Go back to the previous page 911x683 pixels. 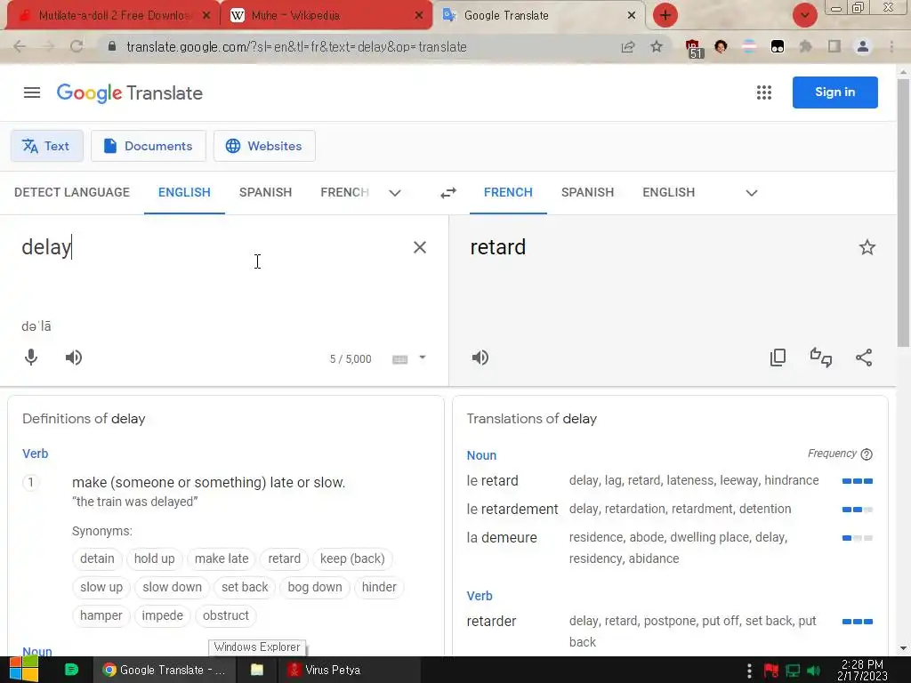[x=20, y=46]
